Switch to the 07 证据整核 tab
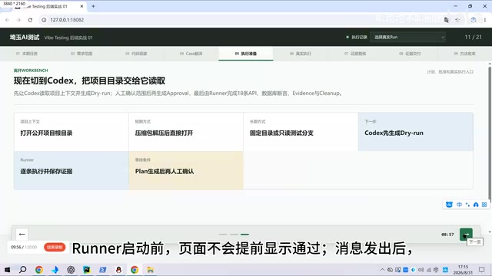The height and width of the screenshot is (276, 492). tap(355, 54)
